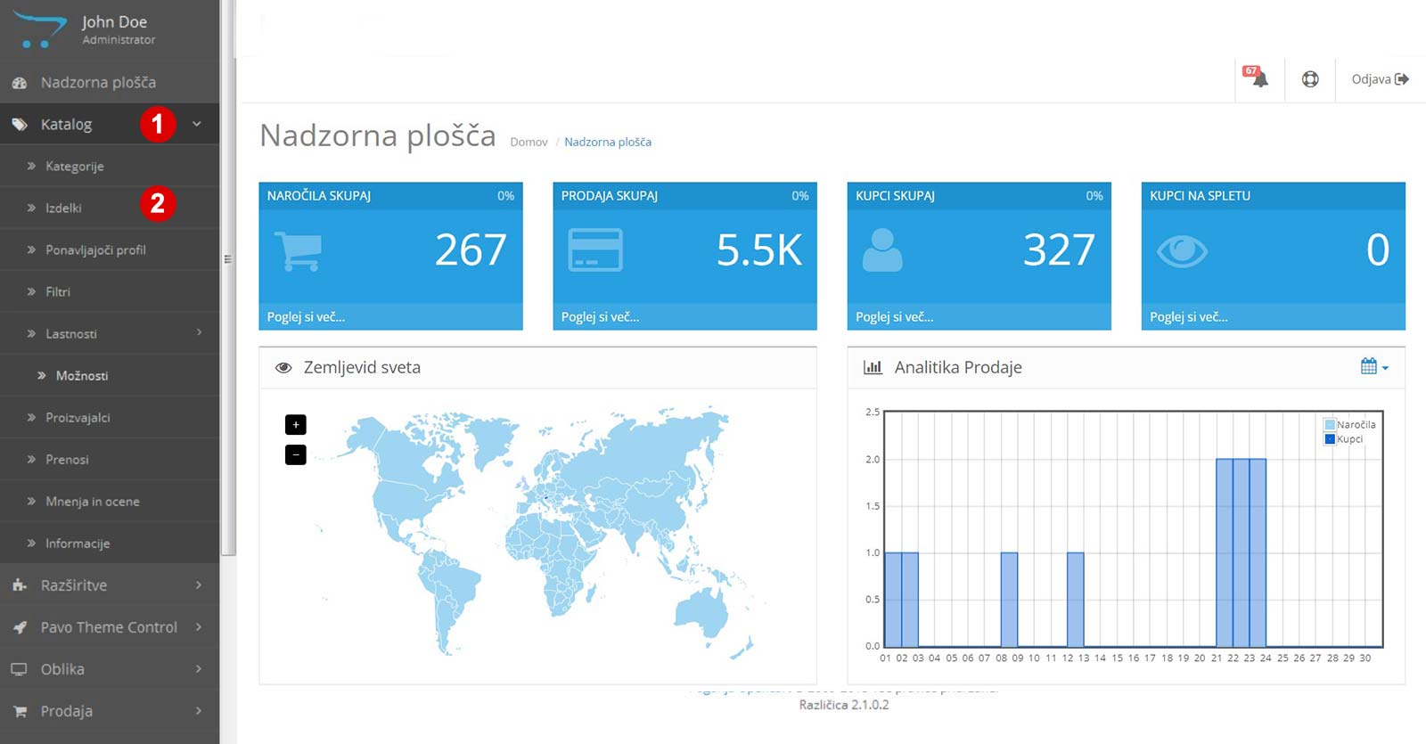
Task: Open the calendar range dropdown in Analitika Prodaje
Action: (x=1373, y=366)
